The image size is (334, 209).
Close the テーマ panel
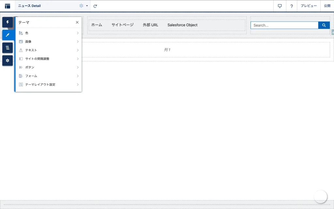77,22
